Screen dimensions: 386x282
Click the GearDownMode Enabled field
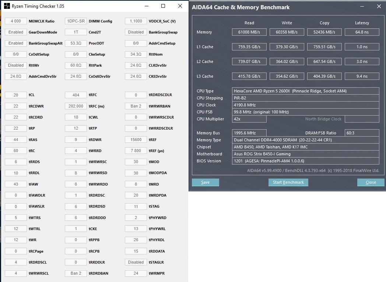16,32
